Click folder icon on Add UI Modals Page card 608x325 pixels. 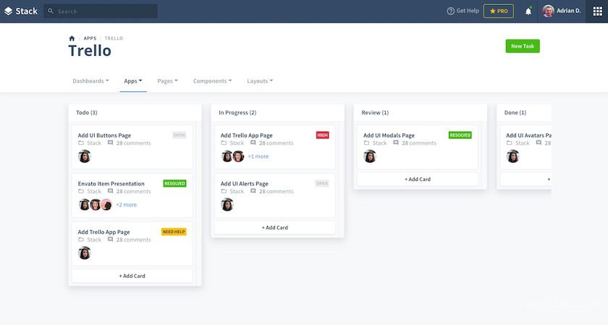366,143
